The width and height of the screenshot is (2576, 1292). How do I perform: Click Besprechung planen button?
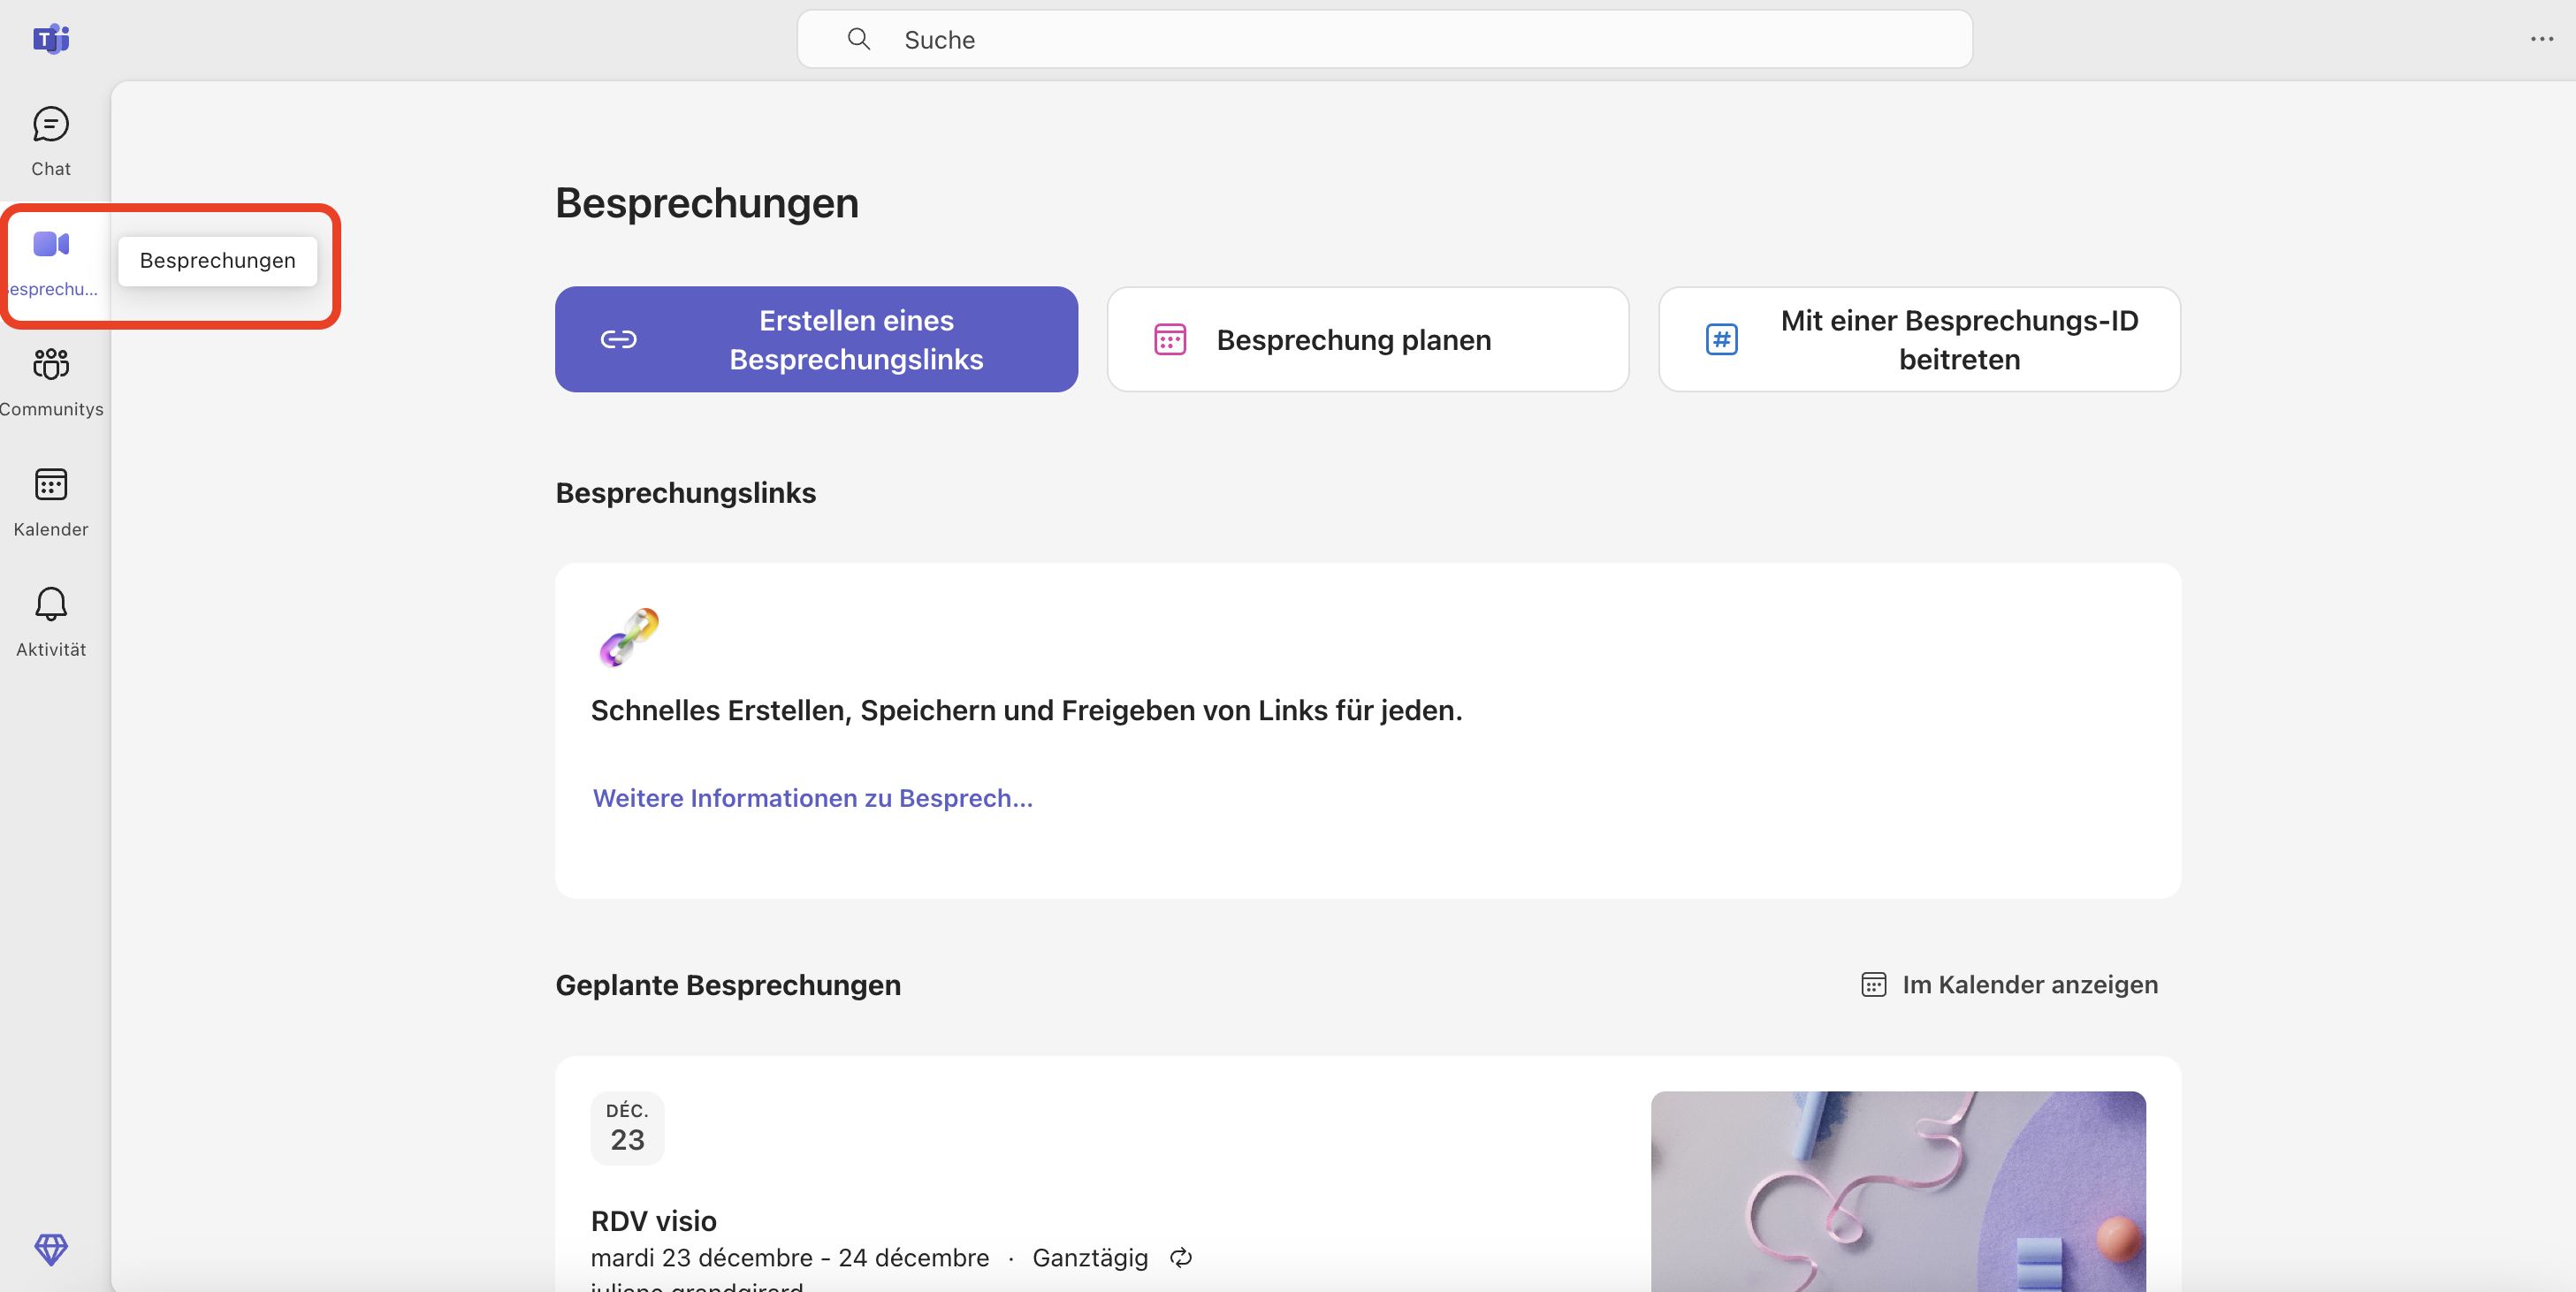(1367, 340)
